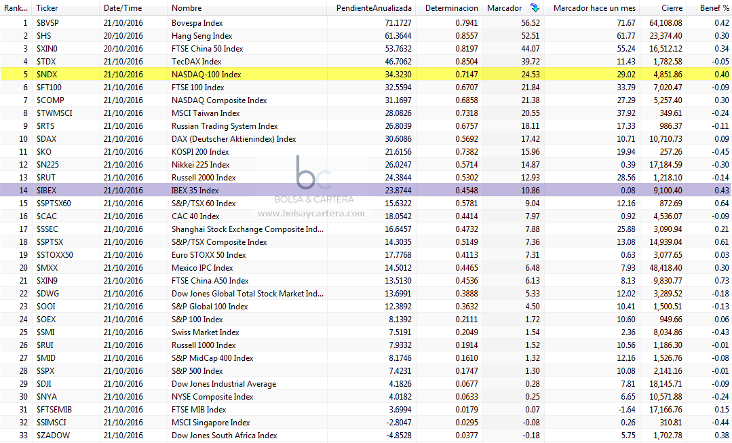Select the $HS ticker cell
Viewport: 732px width, 443px height.
coord(44,36)
